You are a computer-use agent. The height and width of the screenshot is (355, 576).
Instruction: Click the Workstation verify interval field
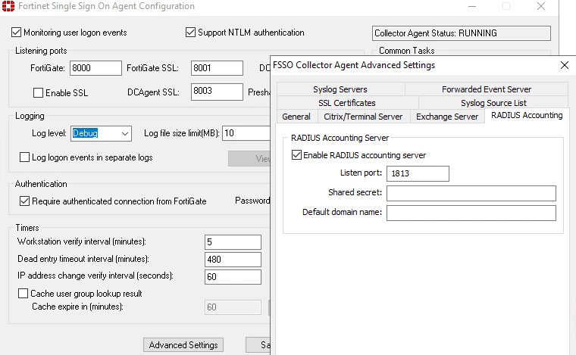pyautogui.click(x=233, y=242)
